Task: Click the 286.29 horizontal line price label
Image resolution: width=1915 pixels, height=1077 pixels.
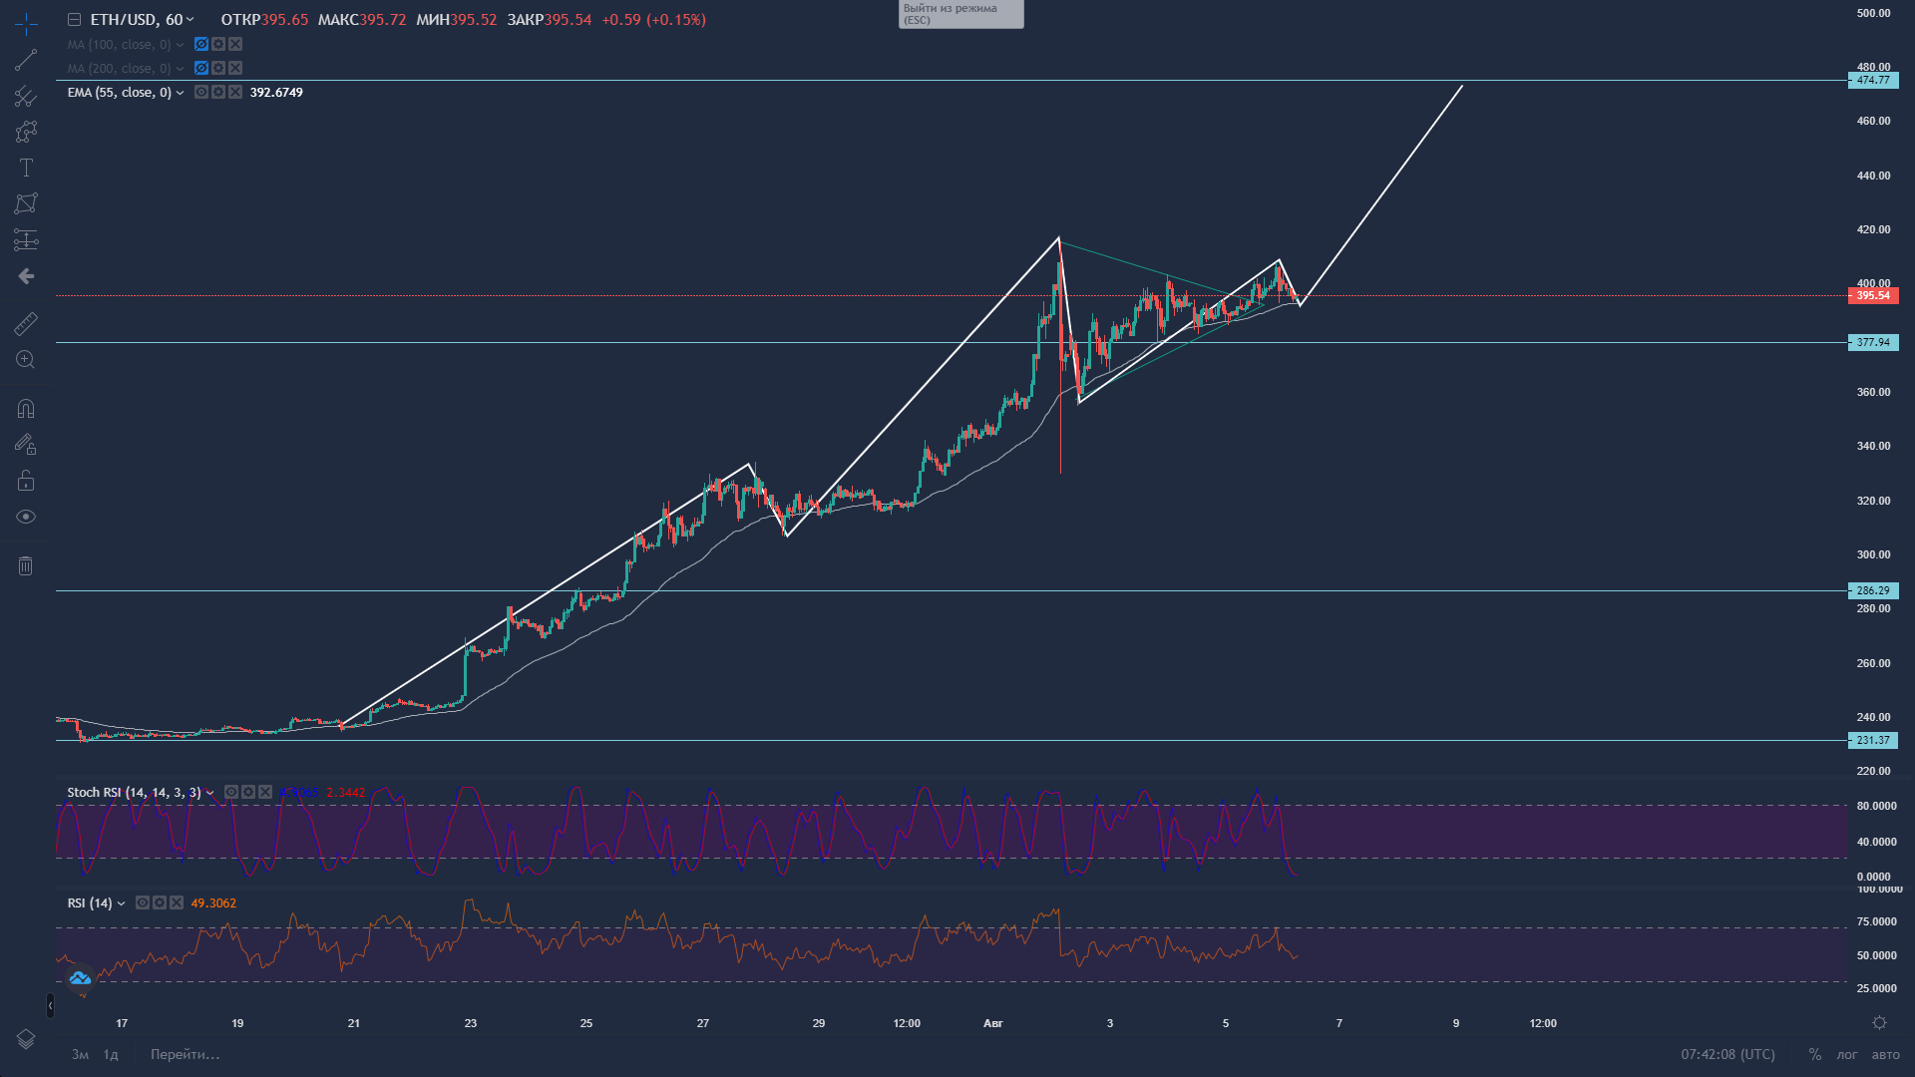Action: (1873, 590)
